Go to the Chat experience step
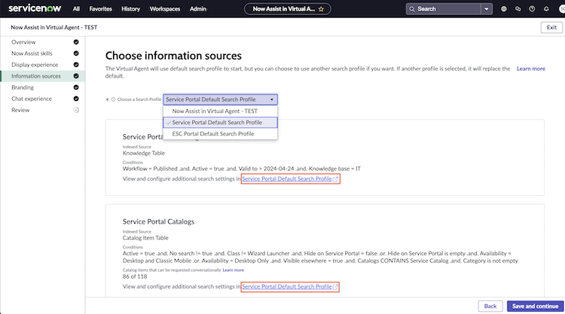This screenshot has width=565, height=314. [x=32, y=99]
